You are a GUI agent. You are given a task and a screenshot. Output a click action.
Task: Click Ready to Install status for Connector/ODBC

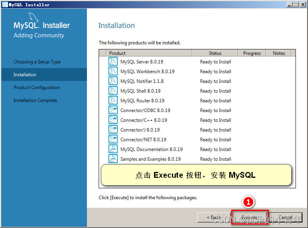(x=216, y=110)
